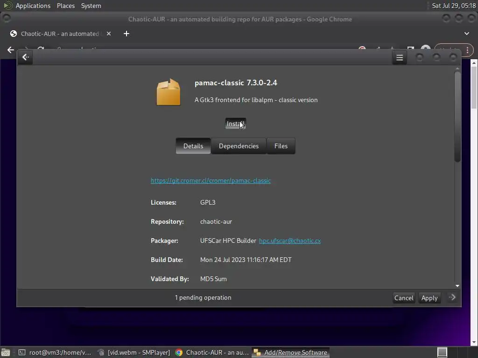Open the System menu

click(x=91, y=6)
